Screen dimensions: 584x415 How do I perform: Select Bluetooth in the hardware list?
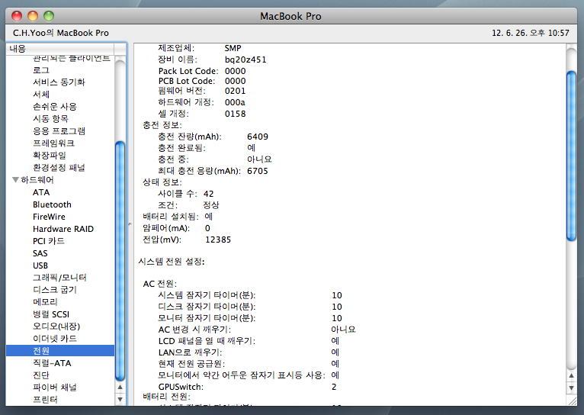click(x=52, y=204)
